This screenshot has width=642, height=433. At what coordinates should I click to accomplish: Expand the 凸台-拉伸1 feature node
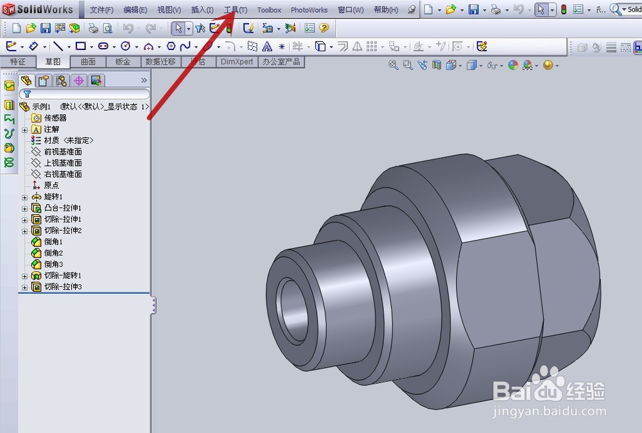[24, 208]
